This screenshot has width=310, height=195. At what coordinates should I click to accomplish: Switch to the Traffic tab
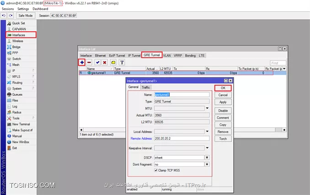(146, 87)
